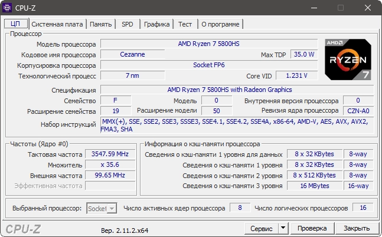Click the Закрыть button
382x237 pixels.
tap(357, 228)
